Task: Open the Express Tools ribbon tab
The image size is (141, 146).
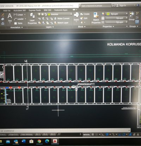Action: click(35, 10)
